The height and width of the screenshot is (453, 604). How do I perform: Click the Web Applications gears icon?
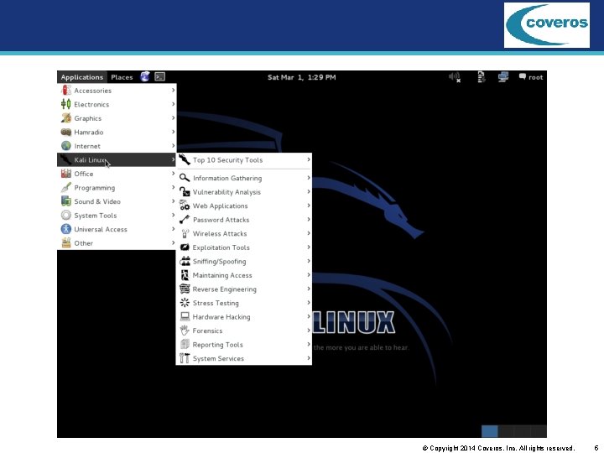(185, 206)
